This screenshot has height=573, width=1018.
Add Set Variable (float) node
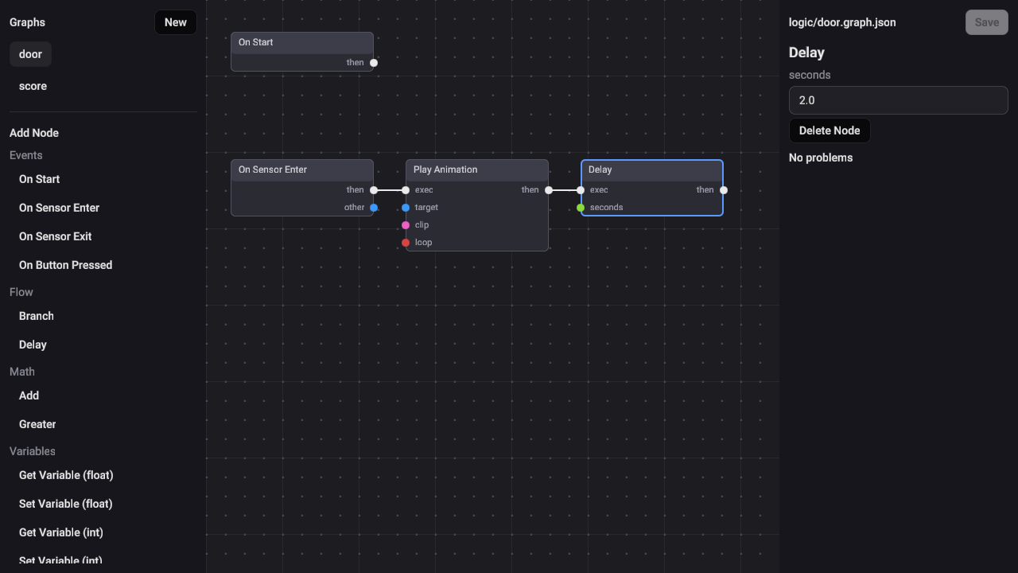(66, 504)
